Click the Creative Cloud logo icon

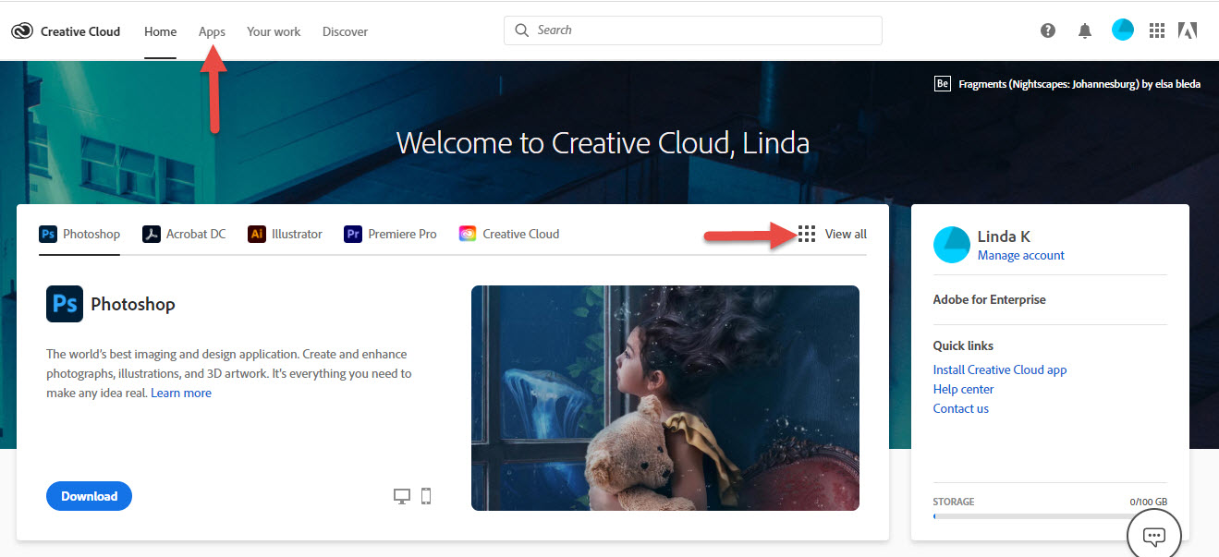pos(21,31)
